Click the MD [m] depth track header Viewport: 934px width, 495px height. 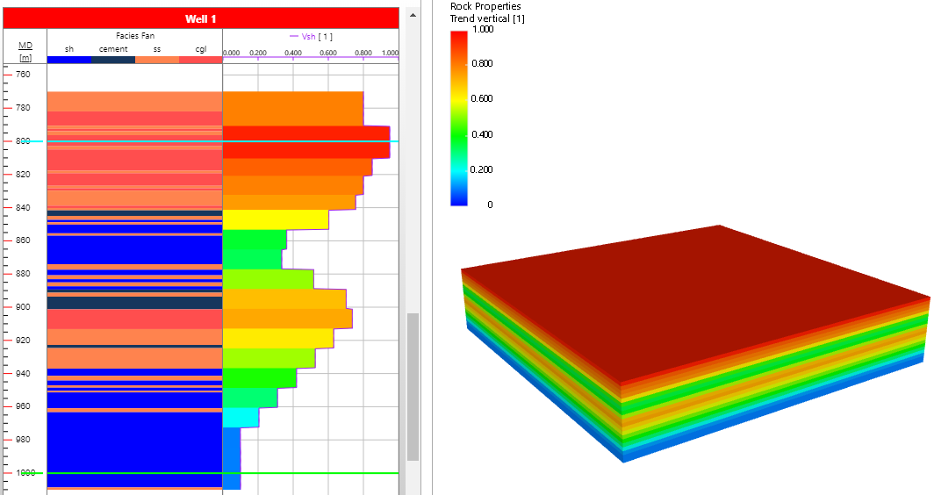25,50
